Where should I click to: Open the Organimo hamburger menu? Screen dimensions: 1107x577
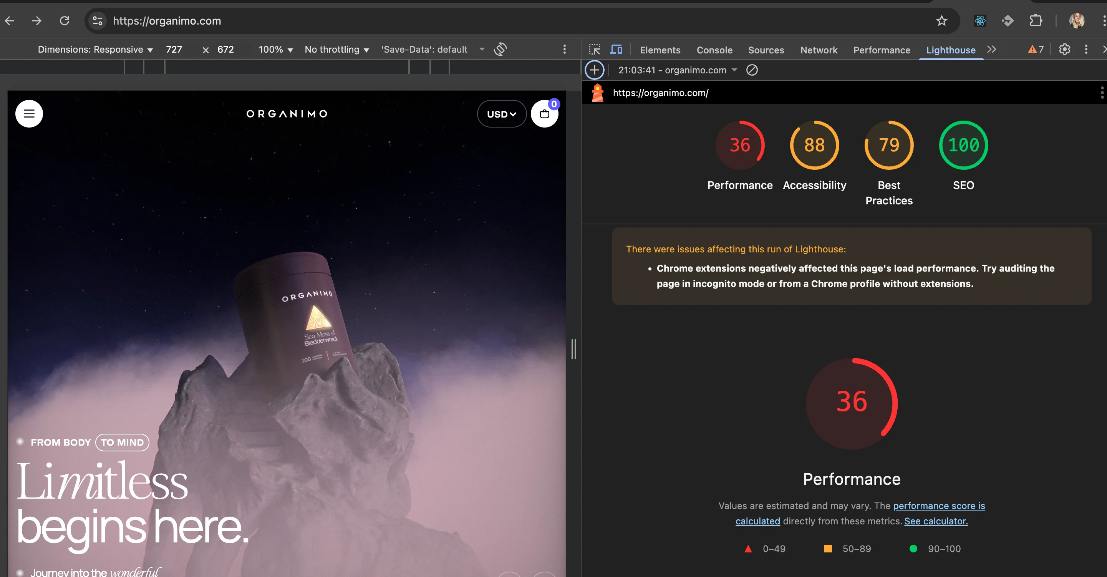click(29, 114)
